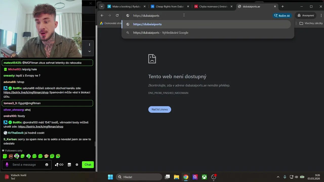The height and width of the screenshot is (182, 324).
Task: Open chat settings gear icon
Action: click(x=77, y=165)
